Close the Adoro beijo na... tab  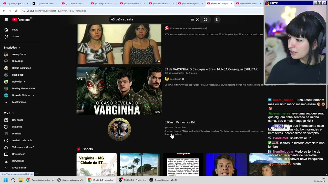pos(202,4)
